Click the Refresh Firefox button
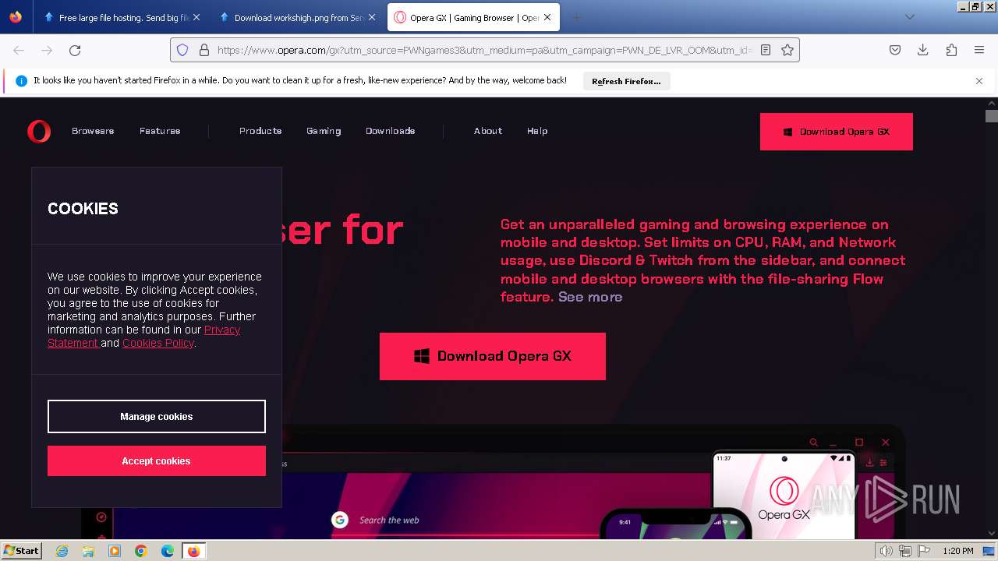998x561 pixels. [626, 81]
